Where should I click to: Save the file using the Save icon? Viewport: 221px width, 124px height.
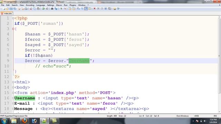click(11, 9)
